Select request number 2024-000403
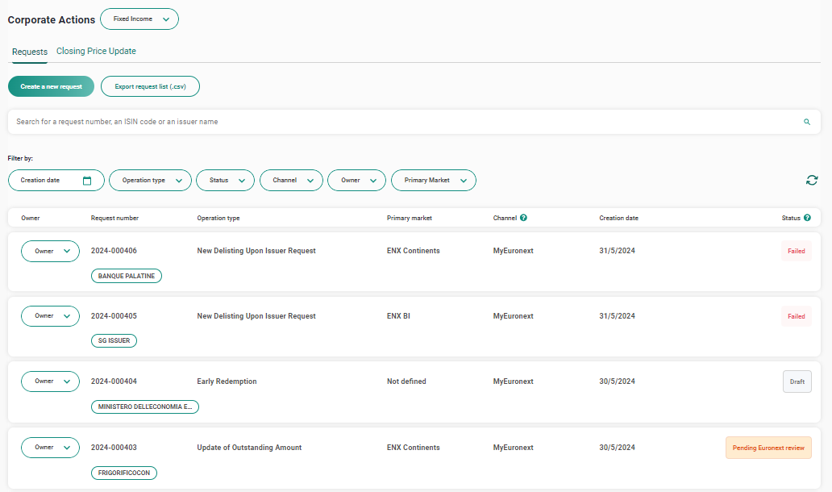Viewport: 832px width, 492px height. (x=114, y=448)
